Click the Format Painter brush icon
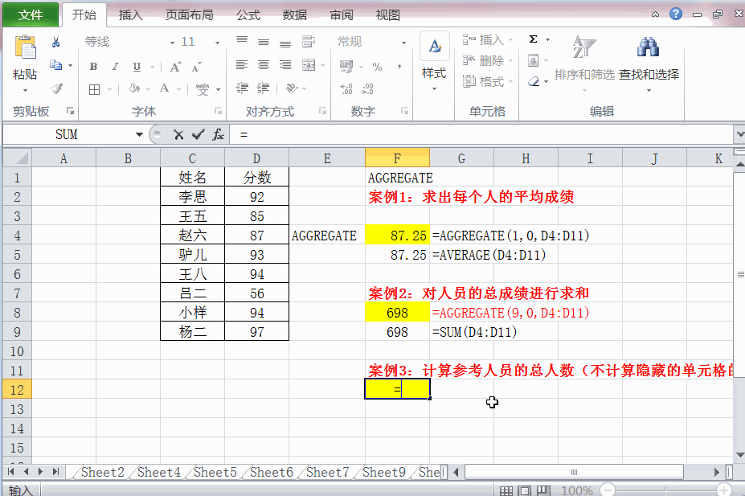The image size is (745, 496). (56, 89)
